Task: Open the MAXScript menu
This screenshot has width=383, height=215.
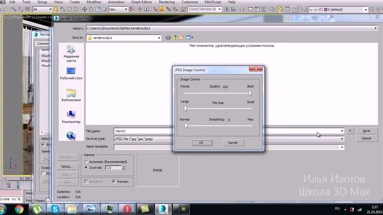Action: (213, 2)
